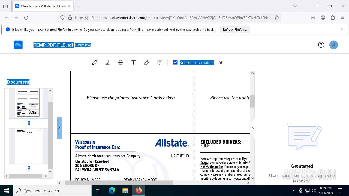The height and width of the screenshot is (196, 349).
Task: Click the thumbnail panel scroll-right arrow
Action: tap(46, 176)
